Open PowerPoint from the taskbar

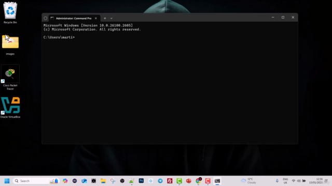point(189,181)
